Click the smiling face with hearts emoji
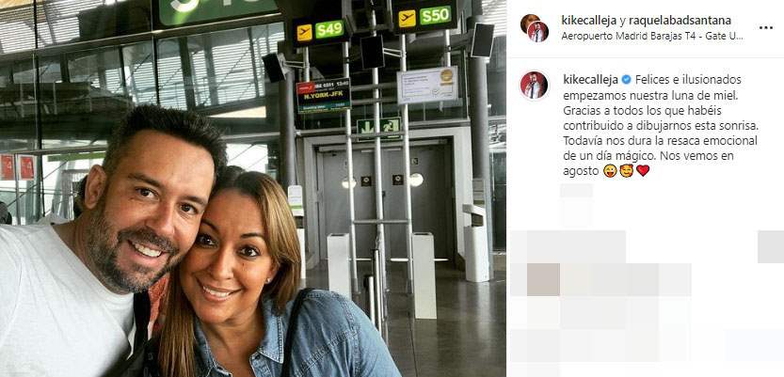 627,171
